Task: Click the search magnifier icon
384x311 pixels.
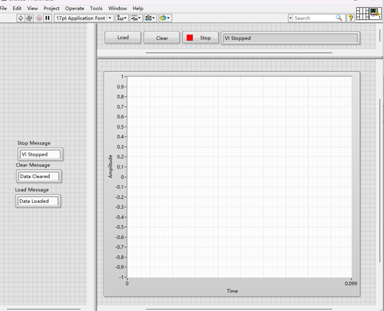Action: [339, 18]
